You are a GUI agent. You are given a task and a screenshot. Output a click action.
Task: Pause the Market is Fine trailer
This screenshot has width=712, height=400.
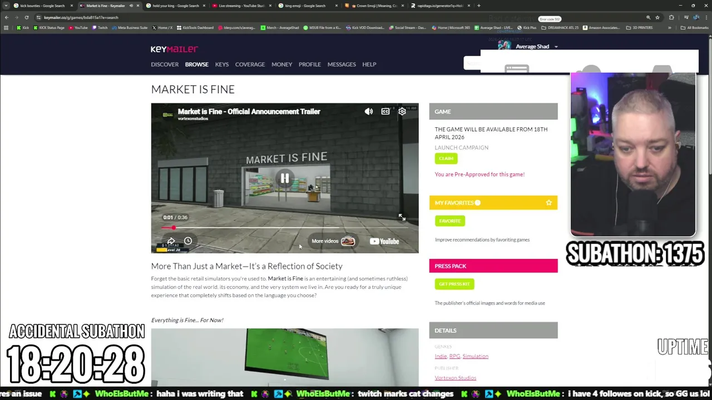[285, 178]
